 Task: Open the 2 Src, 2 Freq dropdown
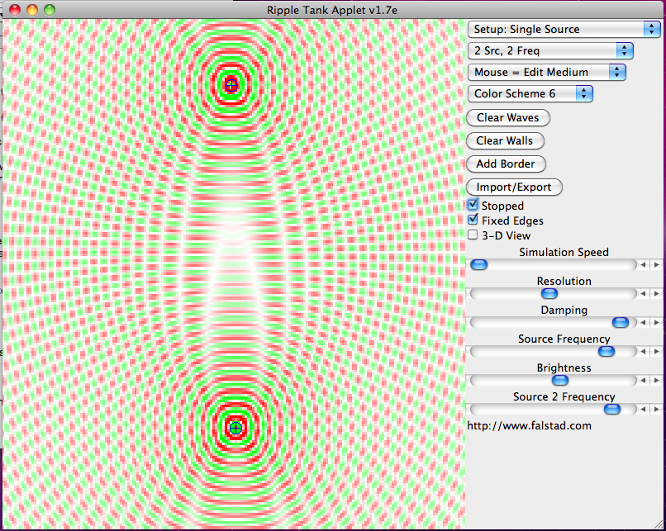[550, 51]
